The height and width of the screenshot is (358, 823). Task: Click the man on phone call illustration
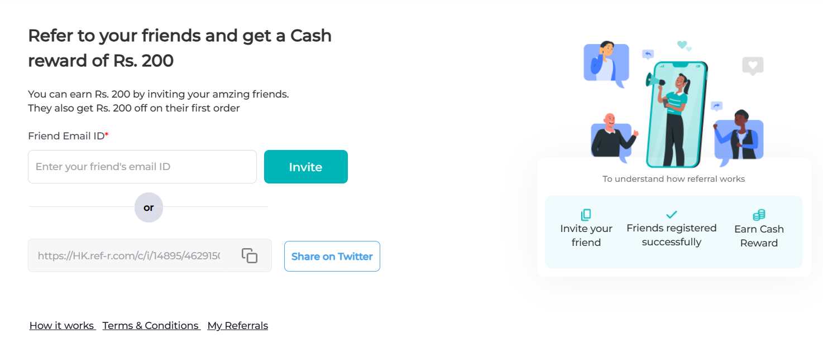coord(606,62)
